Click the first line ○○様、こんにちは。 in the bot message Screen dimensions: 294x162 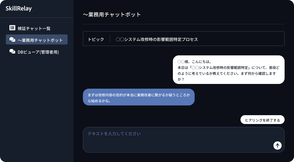click(195, 62)
